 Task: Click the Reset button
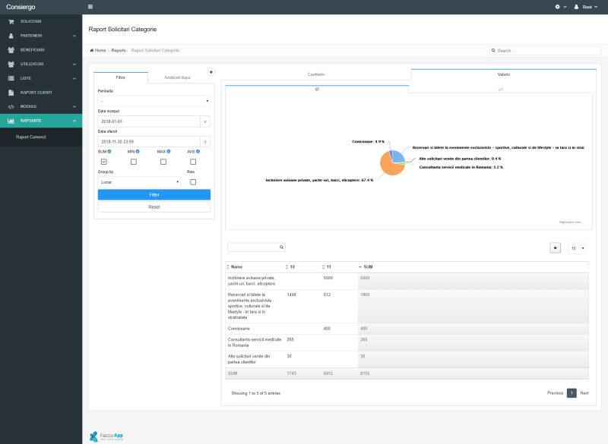click(154, 206)
